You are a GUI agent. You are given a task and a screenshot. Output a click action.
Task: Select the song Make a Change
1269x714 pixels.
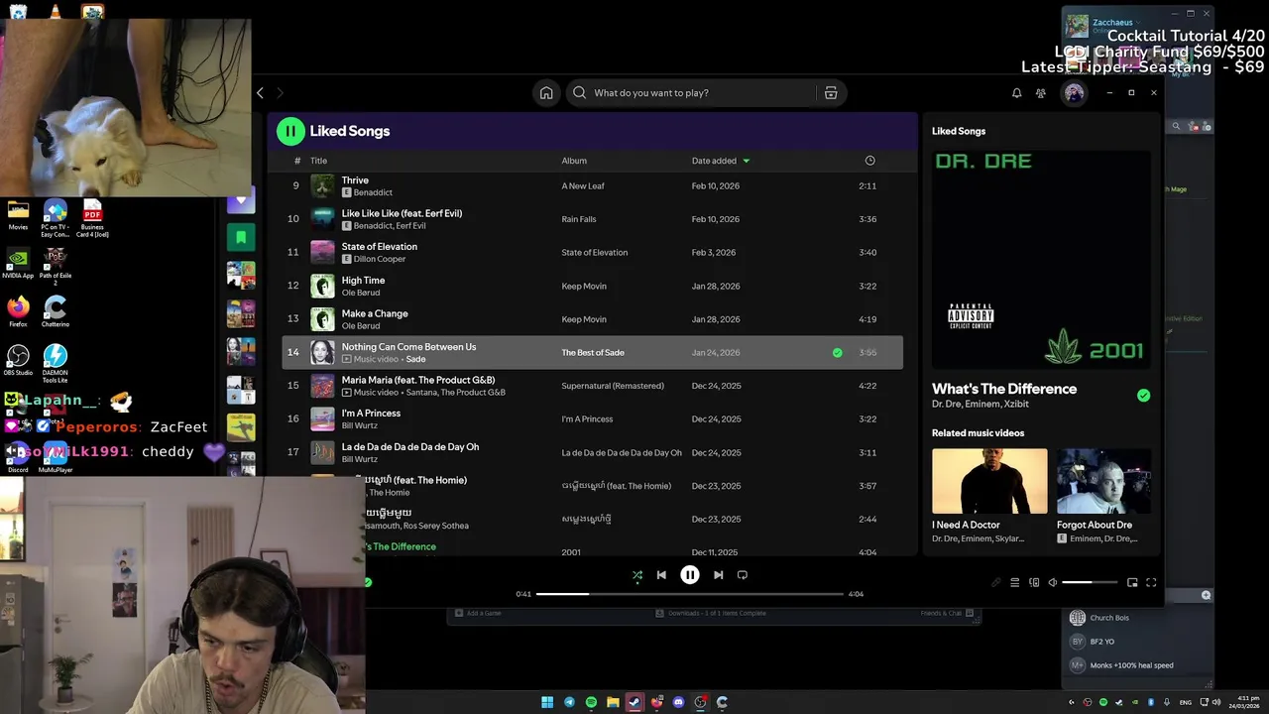592,319
